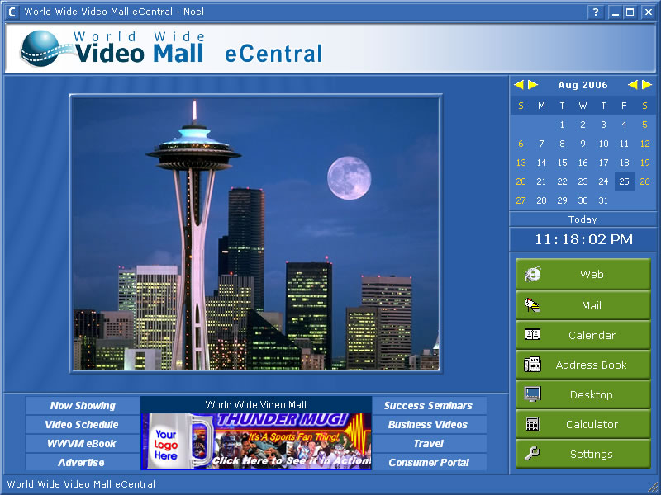Viewport: 661px width, 495px height.
Task: Open the Consumer Portal link
Action: point(428,463)
